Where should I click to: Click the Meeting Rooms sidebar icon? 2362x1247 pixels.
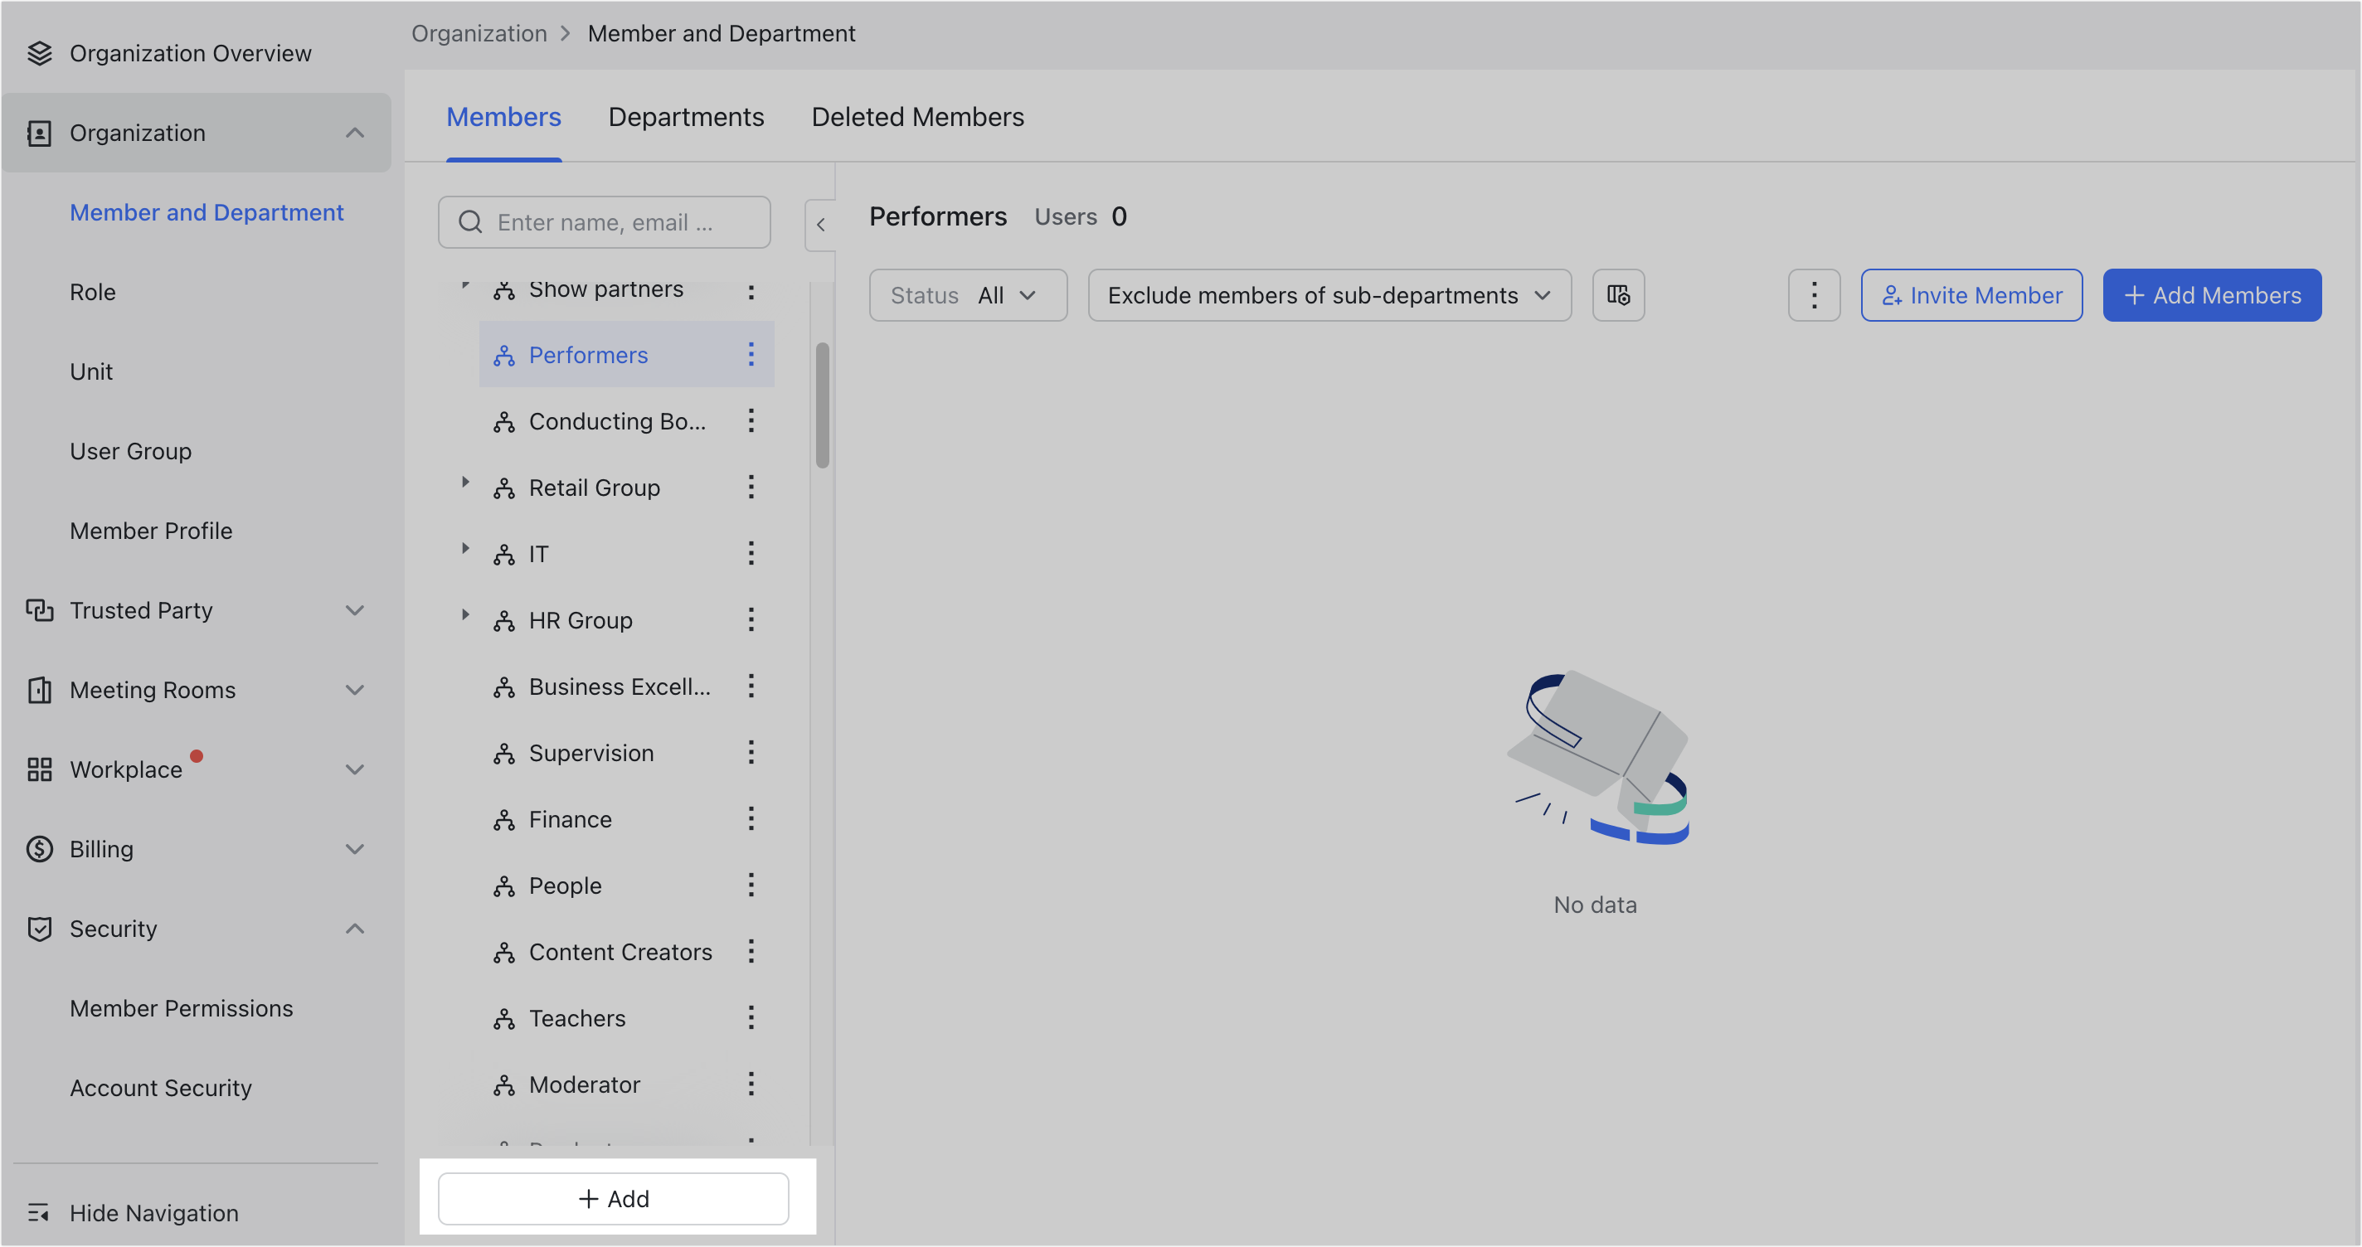coord(40,690)
